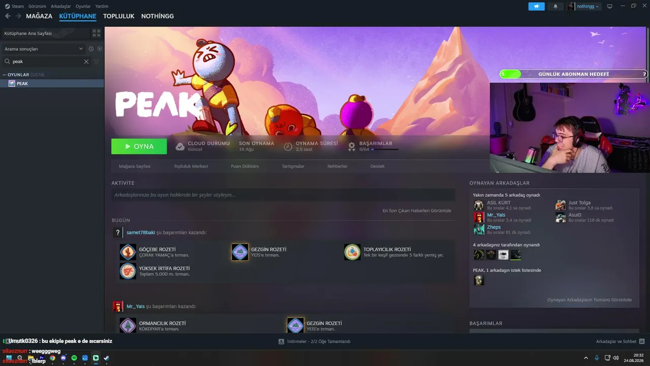Write in the activity post box
Viewport: 650px width, 366px height.
(x=283, y=195)
